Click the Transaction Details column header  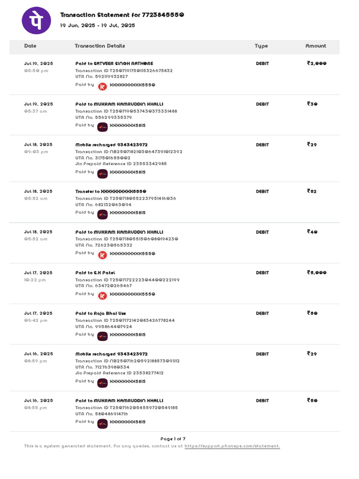100,46
